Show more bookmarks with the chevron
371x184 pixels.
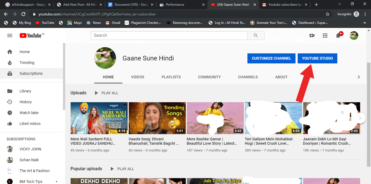[364, 23]
